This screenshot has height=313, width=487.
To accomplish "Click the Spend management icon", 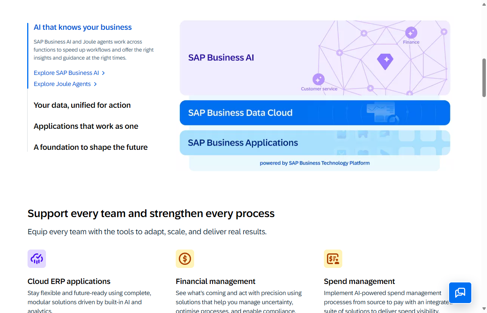I will 333,259.
